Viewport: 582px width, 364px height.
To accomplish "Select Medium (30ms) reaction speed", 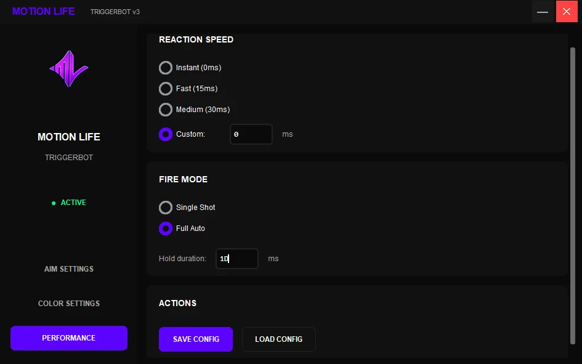I will 166,110.
